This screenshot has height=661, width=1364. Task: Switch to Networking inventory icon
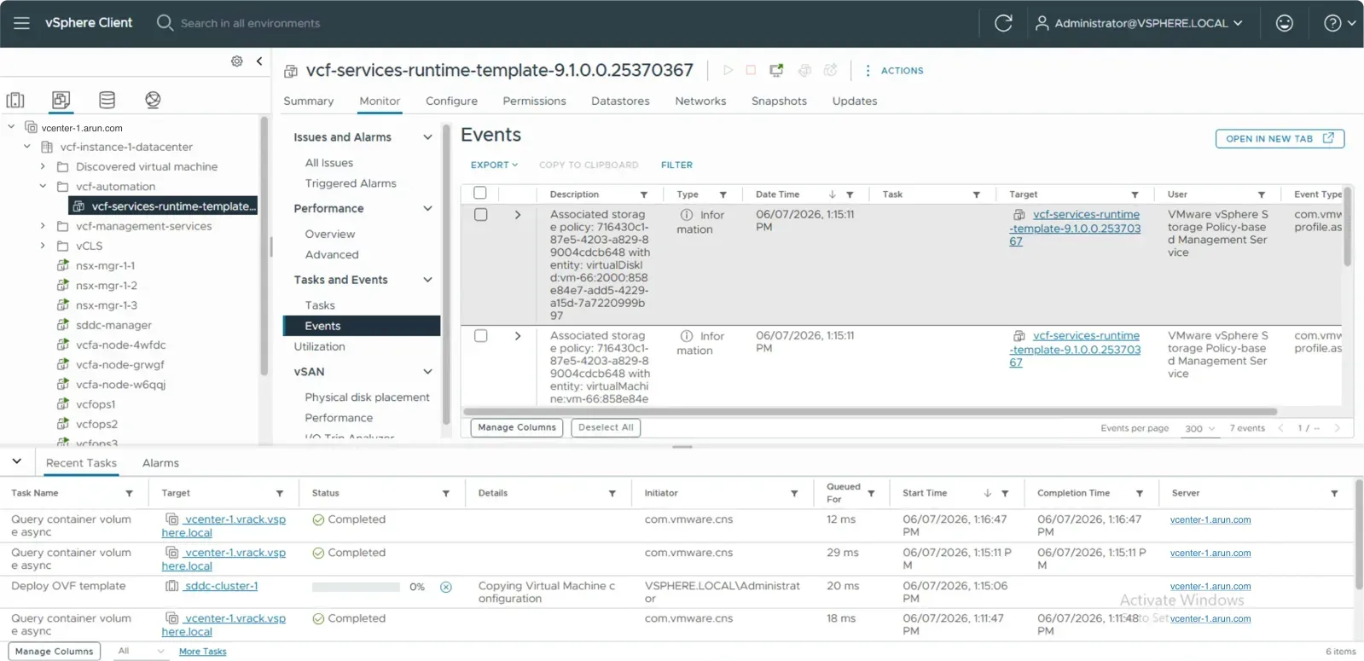(x=153, y=100)
